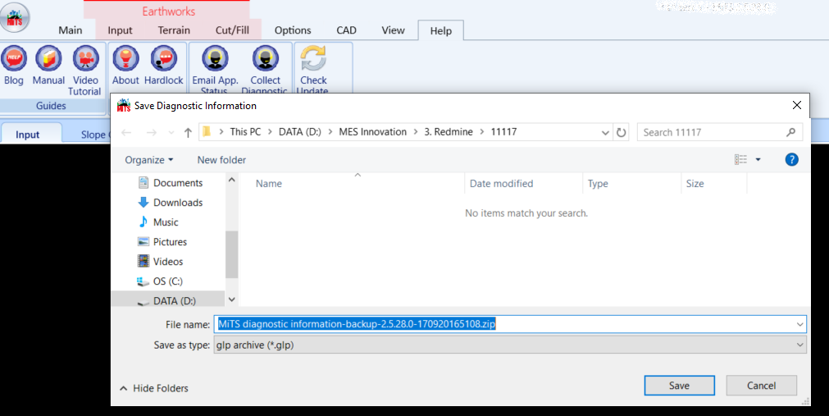Create a New folder
Screen dimensions: 829x416
(221, 160)
